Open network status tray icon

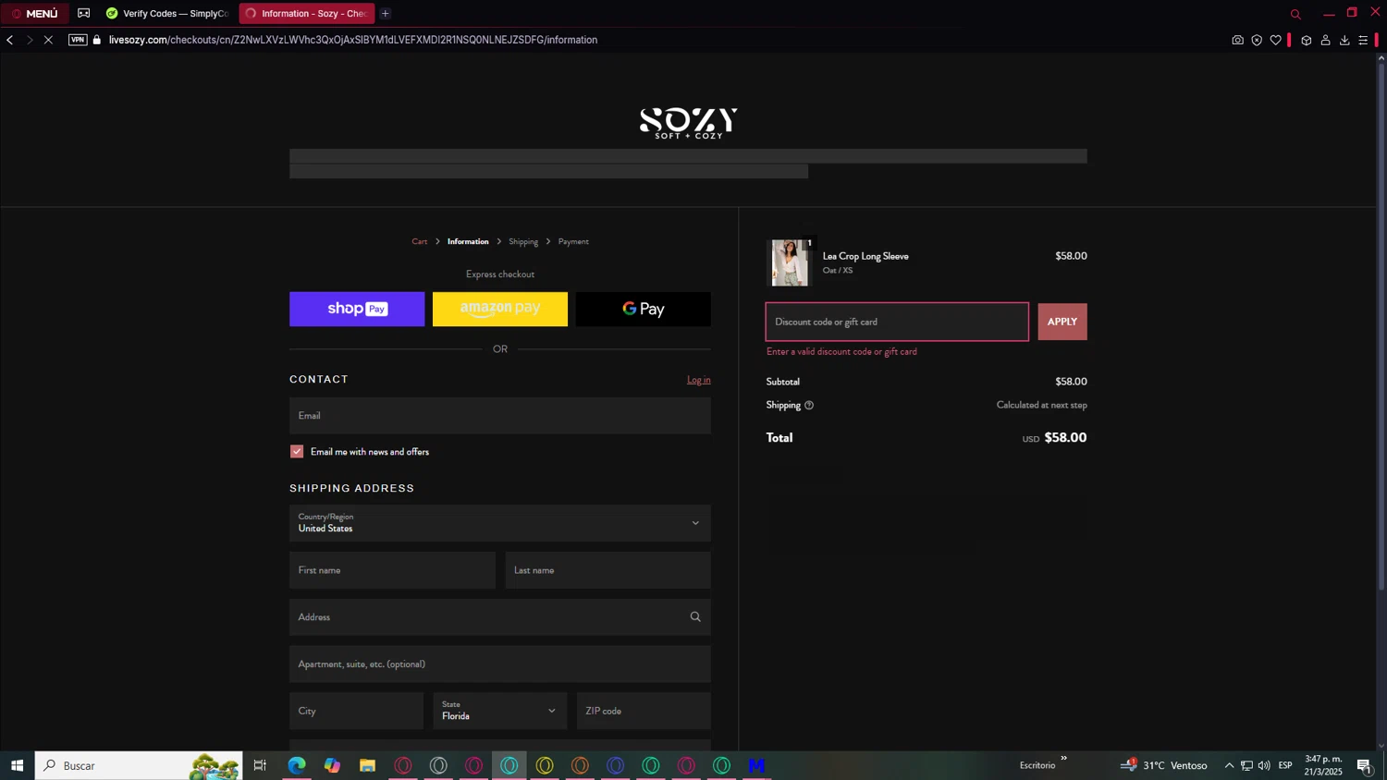[x=1246, y=765]
